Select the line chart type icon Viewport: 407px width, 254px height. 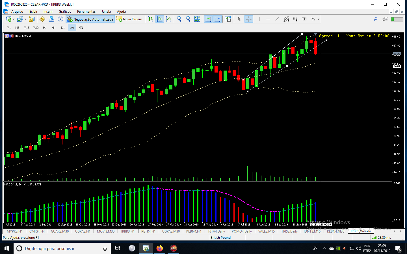tap(169, 19)
